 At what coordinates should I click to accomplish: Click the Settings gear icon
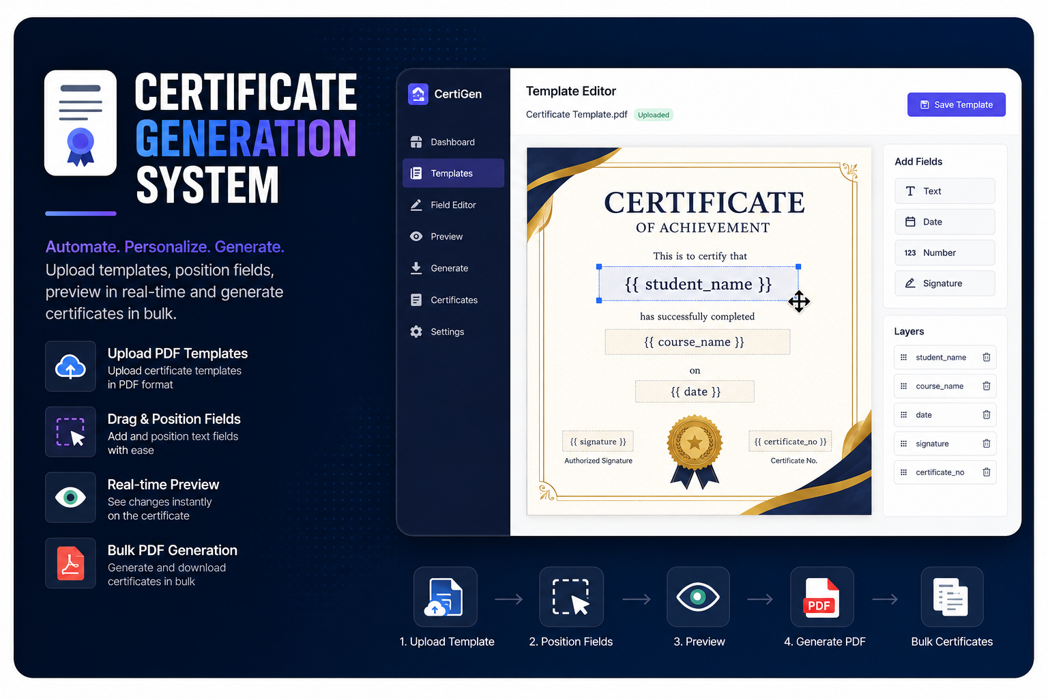pos(416,332)
